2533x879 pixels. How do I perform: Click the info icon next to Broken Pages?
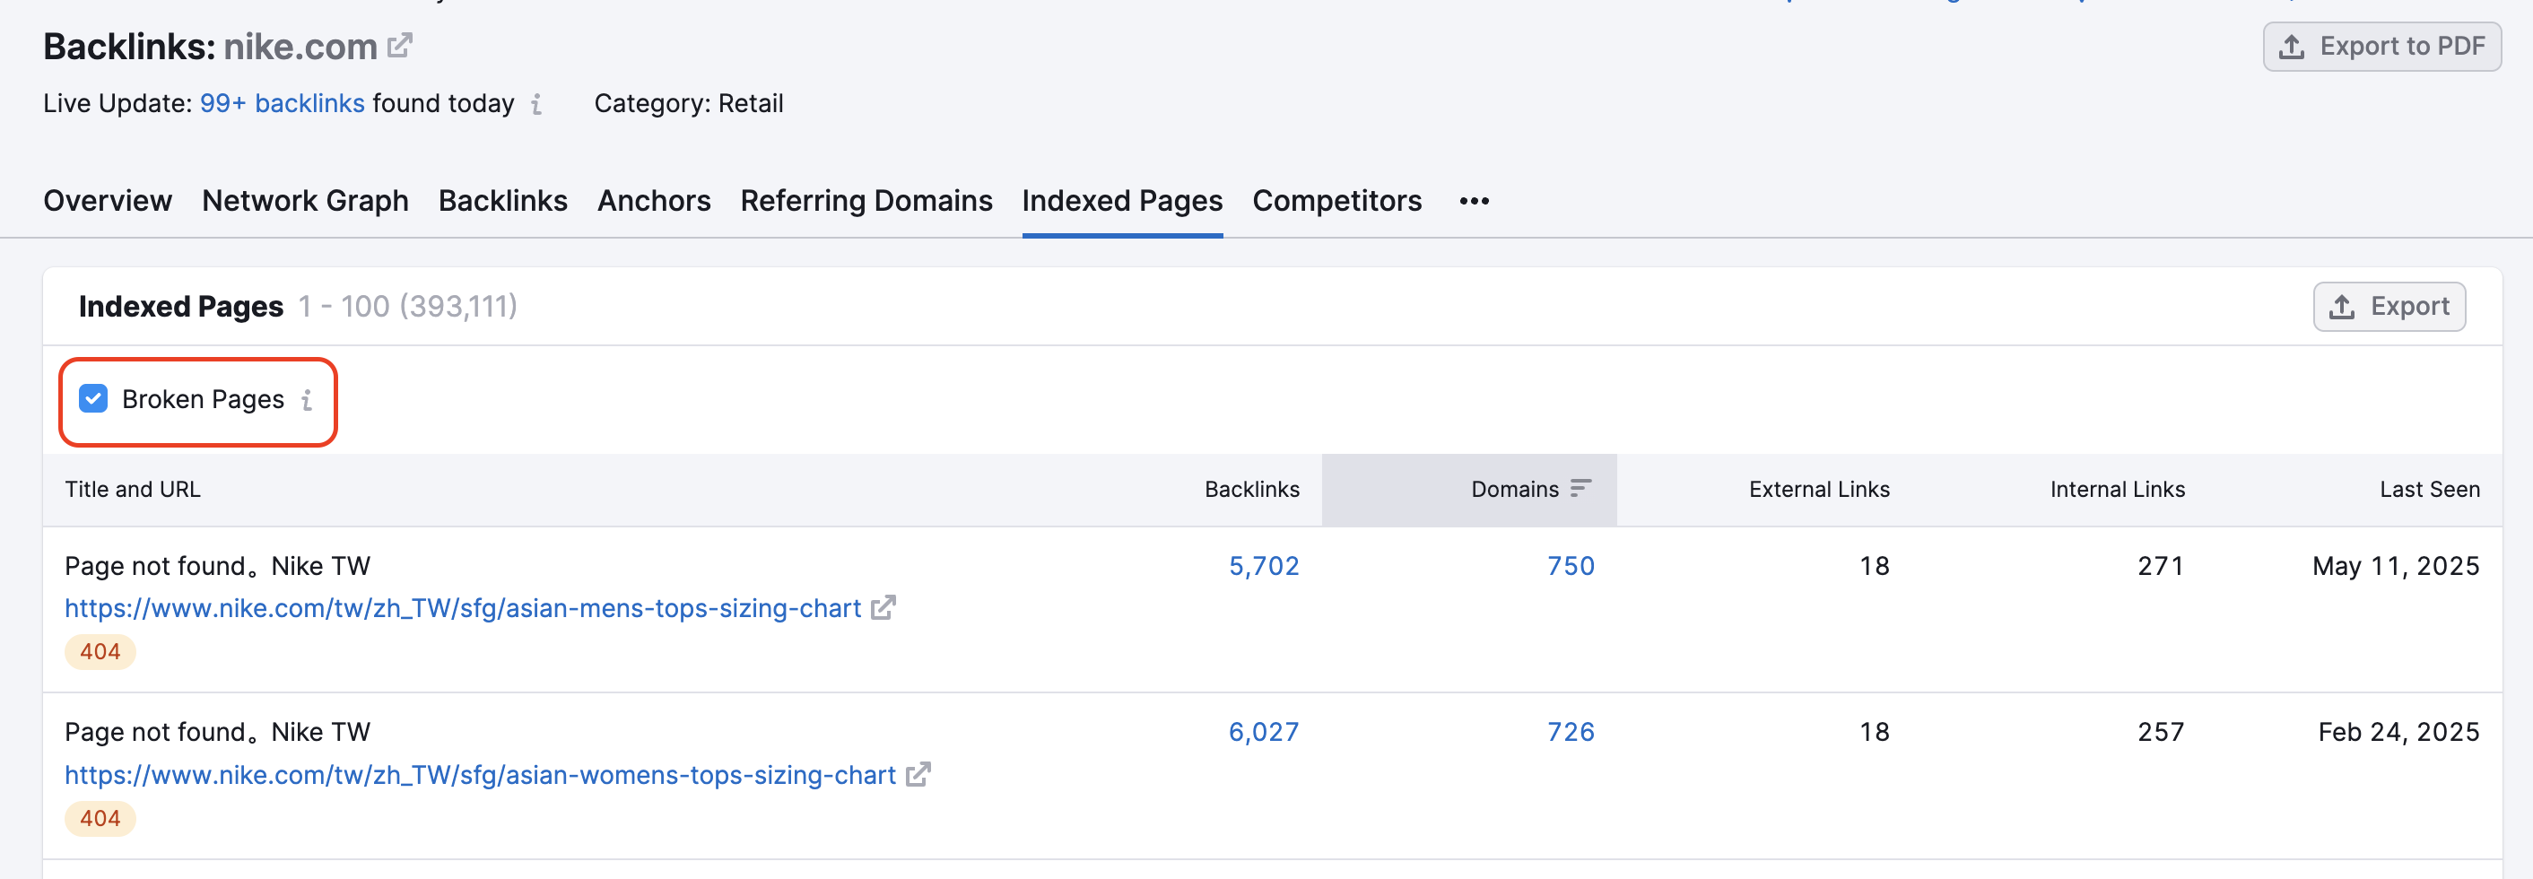click(309, 401)
